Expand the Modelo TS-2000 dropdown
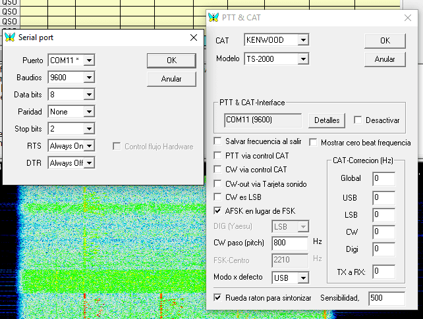The image size is (423, 319). (303, 59)
